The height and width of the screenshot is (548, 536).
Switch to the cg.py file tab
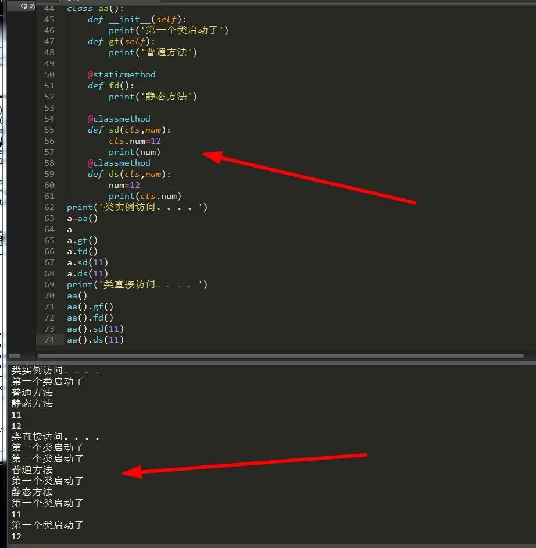pos(27,5)
